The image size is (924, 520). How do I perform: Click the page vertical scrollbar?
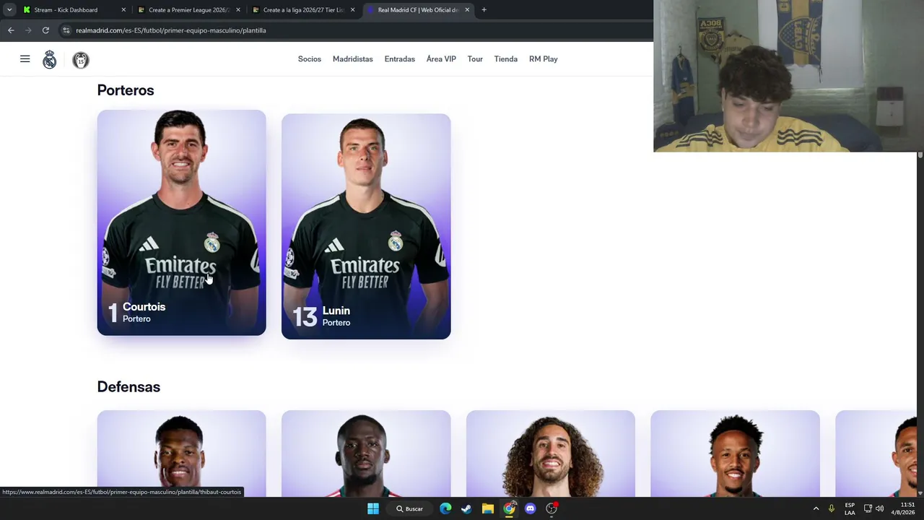pyautogui.click(x=920, y=324)
